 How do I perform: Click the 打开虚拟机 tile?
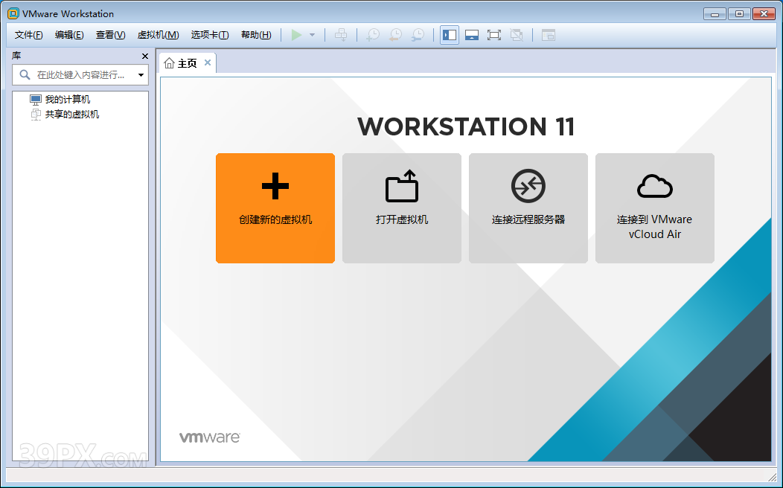[x=402, y=208]
